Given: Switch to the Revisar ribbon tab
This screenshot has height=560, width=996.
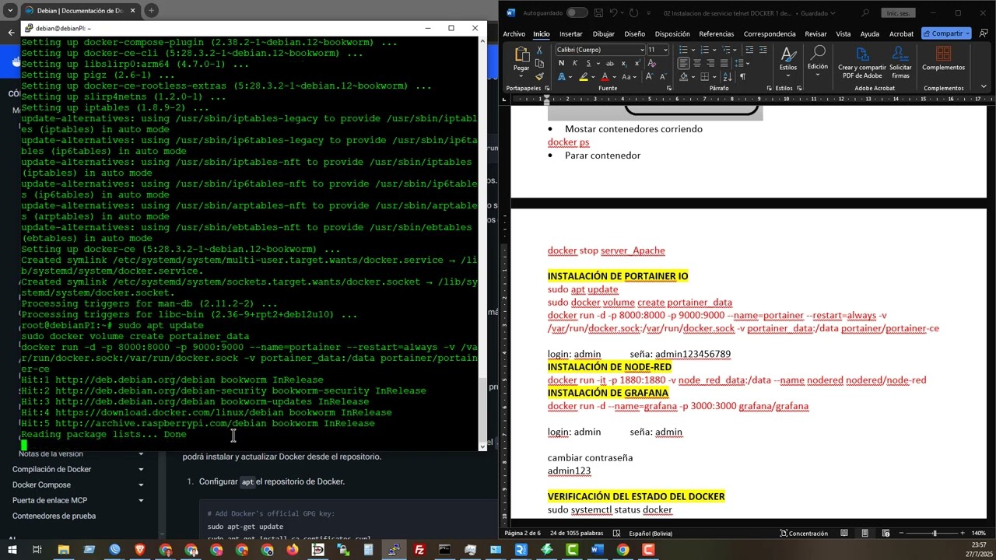Looking at the screenshot, I should coord(815,33).
